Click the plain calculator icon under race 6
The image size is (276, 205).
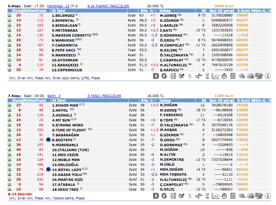(x=233, y=76)
